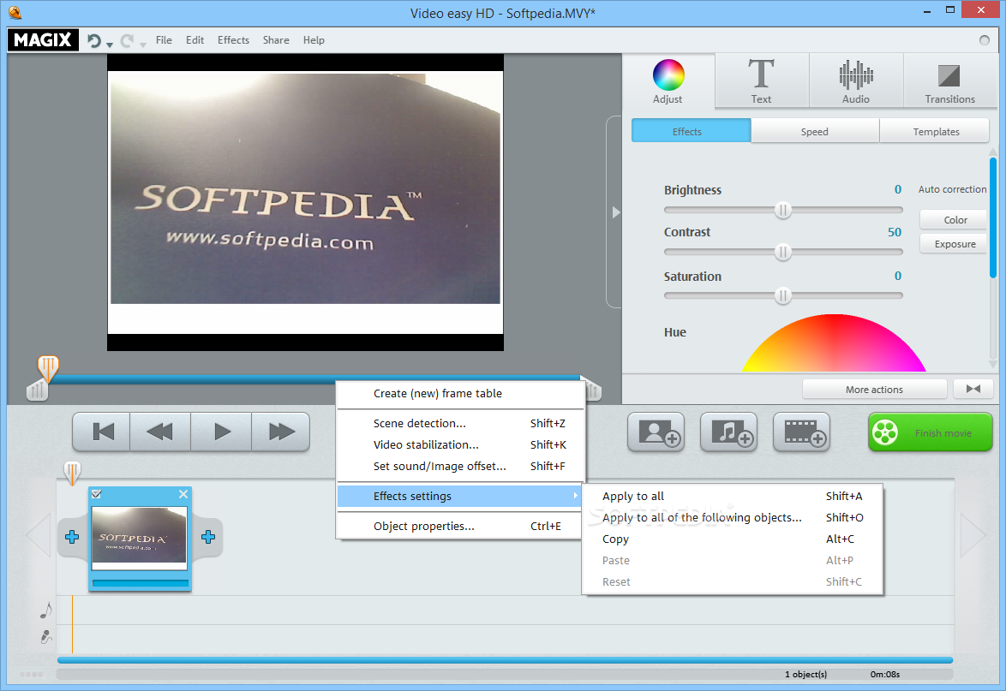
Task: Click the storyboard scroll right arrow
Action: coord(973,535)
